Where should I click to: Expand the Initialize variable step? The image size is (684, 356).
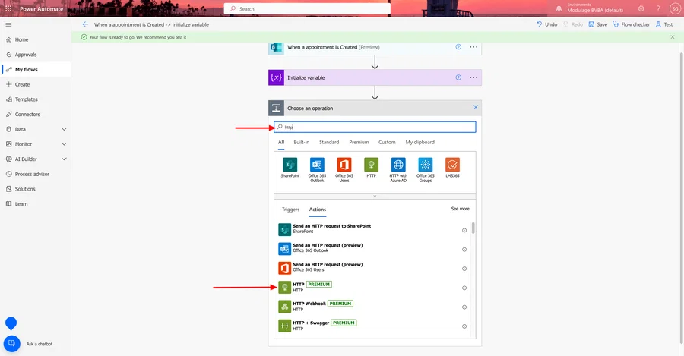click(375, 77)
